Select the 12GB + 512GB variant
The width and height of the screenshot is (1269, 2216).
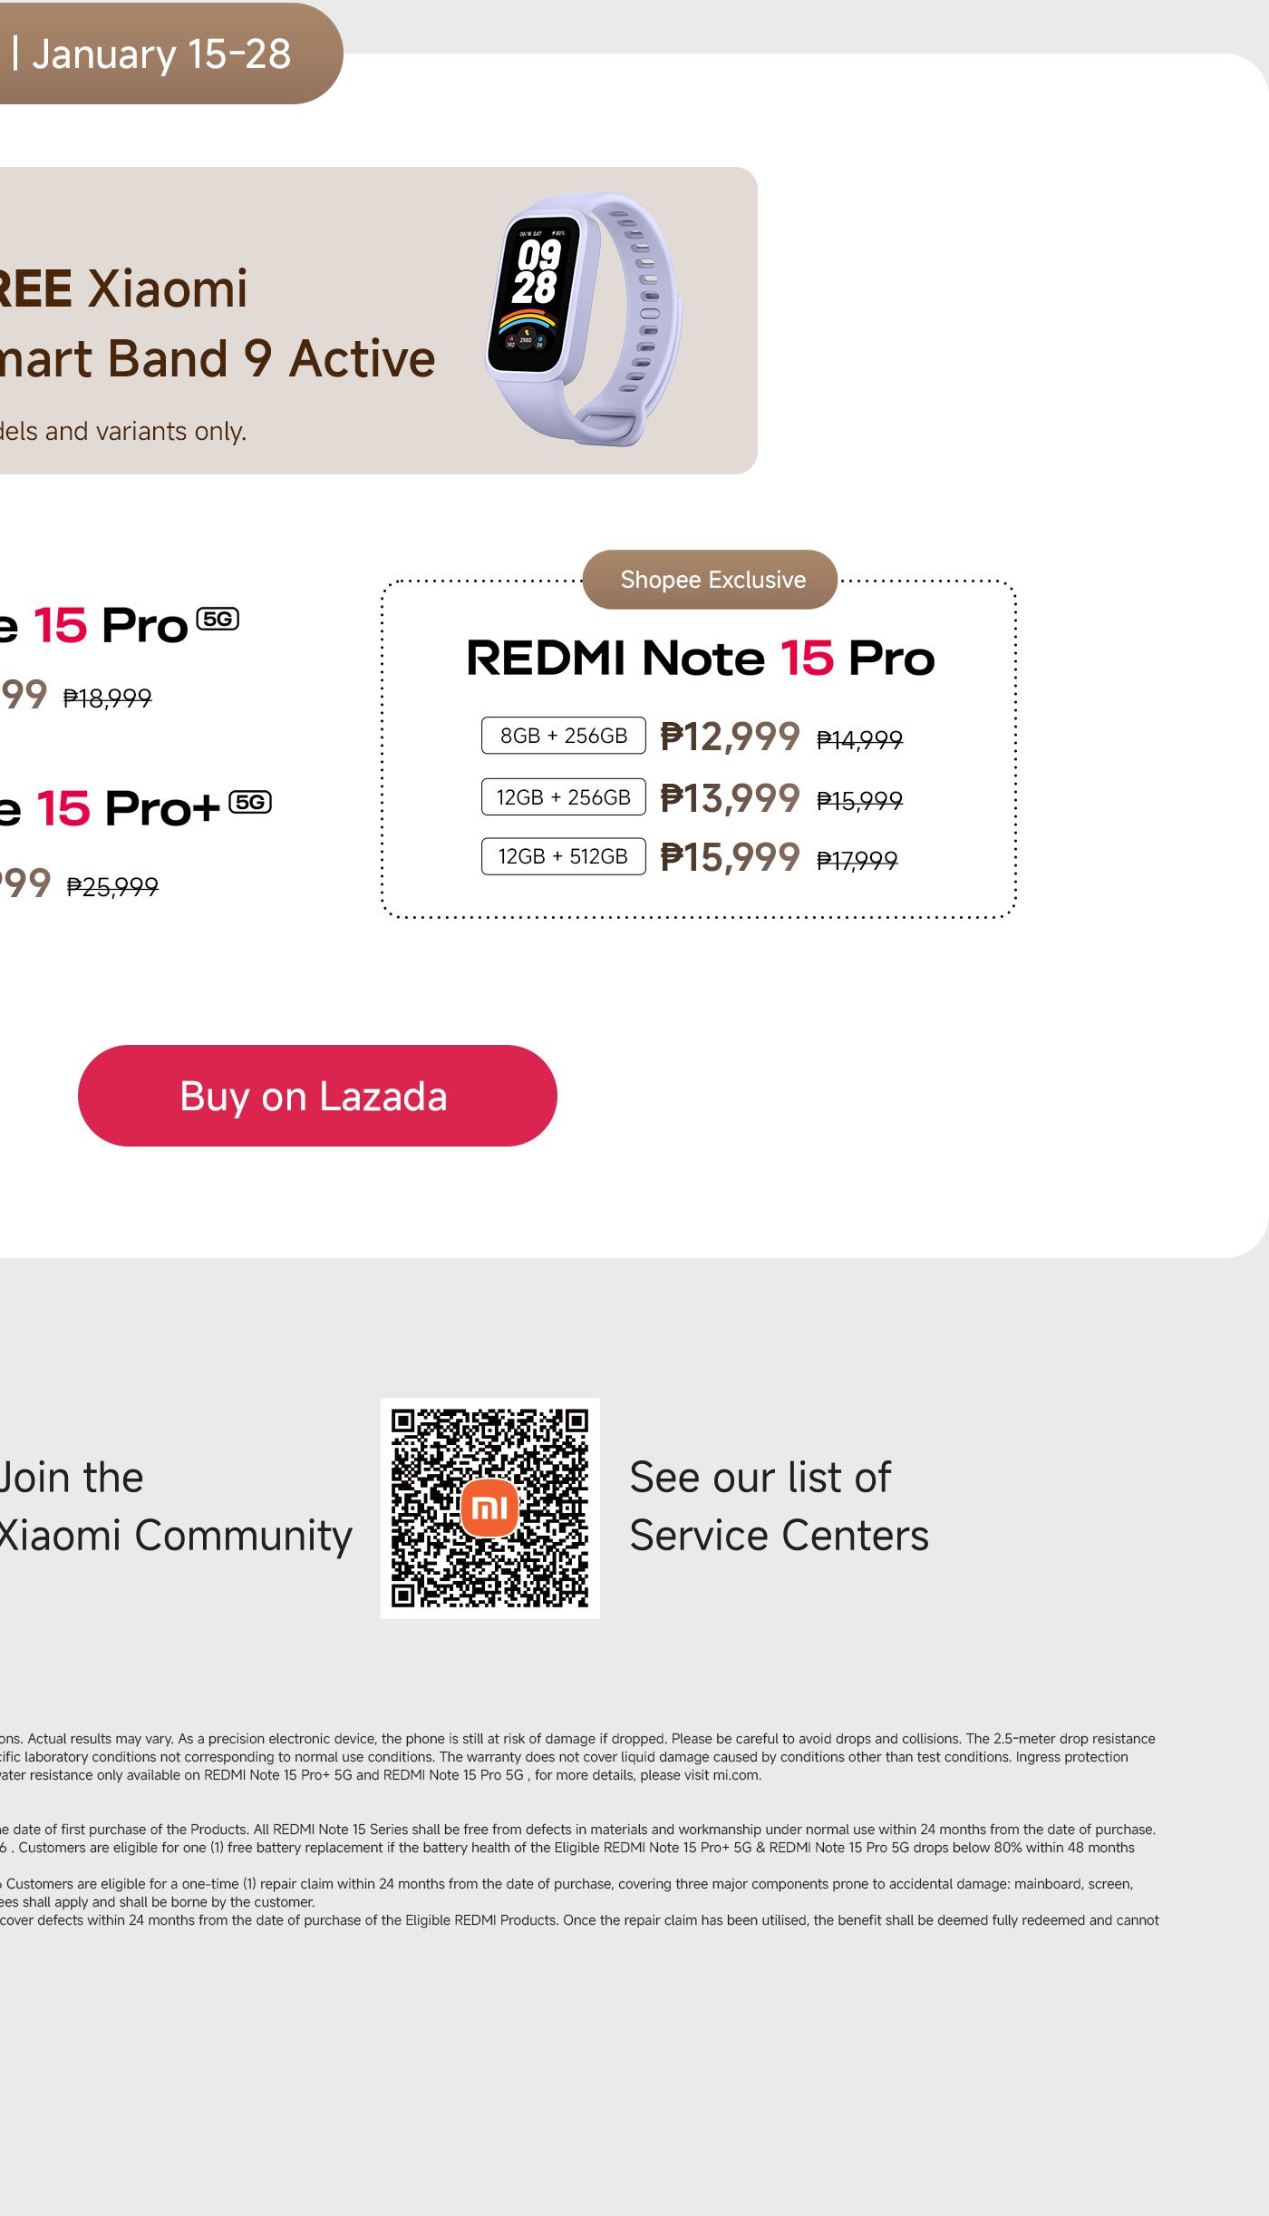(x=563, y=855)
